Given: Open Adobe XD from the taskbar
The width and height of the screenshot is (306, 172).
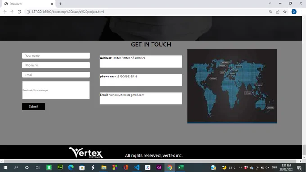Looking at the screenshot, I should (x=159, y=167).
